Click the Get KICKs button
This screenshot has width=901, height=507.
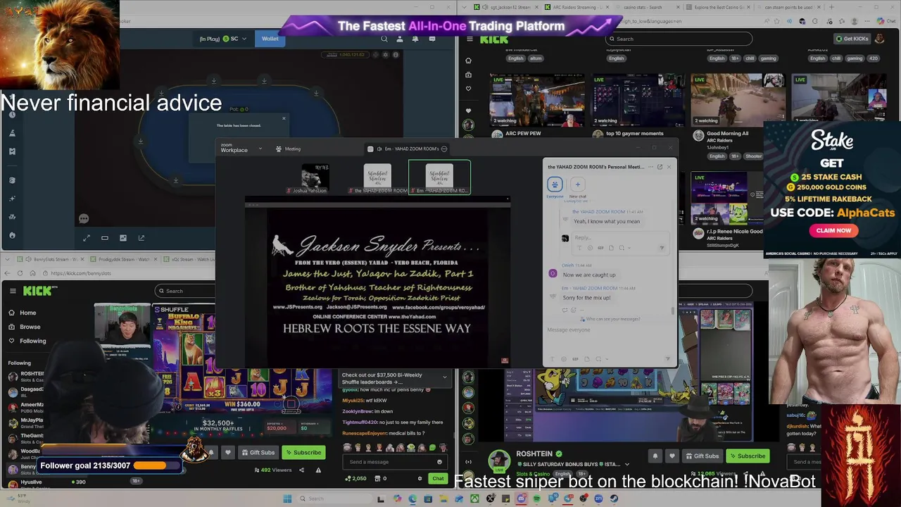[x=852, y=39]
